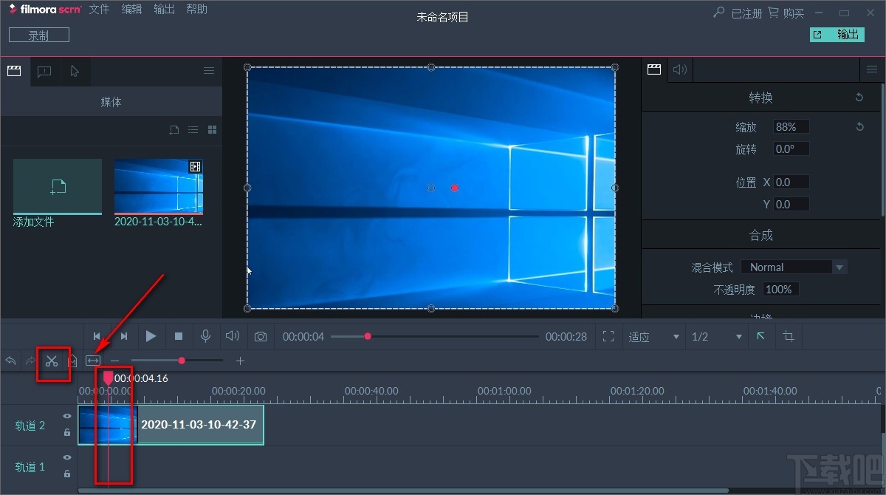The image size is (886, 495).
Task: Click the 录制 record button
Action: (39, 35)
